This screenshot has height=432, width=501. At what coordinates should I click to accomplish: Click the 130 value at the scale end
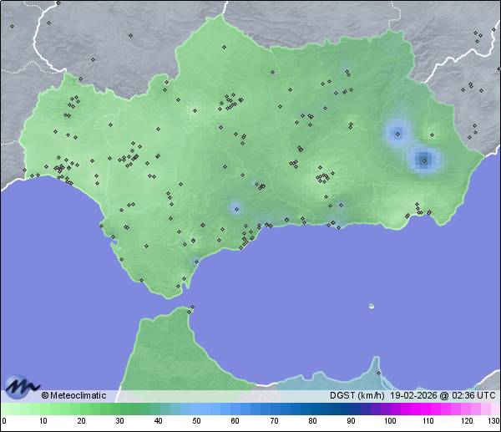coord(493,420)
